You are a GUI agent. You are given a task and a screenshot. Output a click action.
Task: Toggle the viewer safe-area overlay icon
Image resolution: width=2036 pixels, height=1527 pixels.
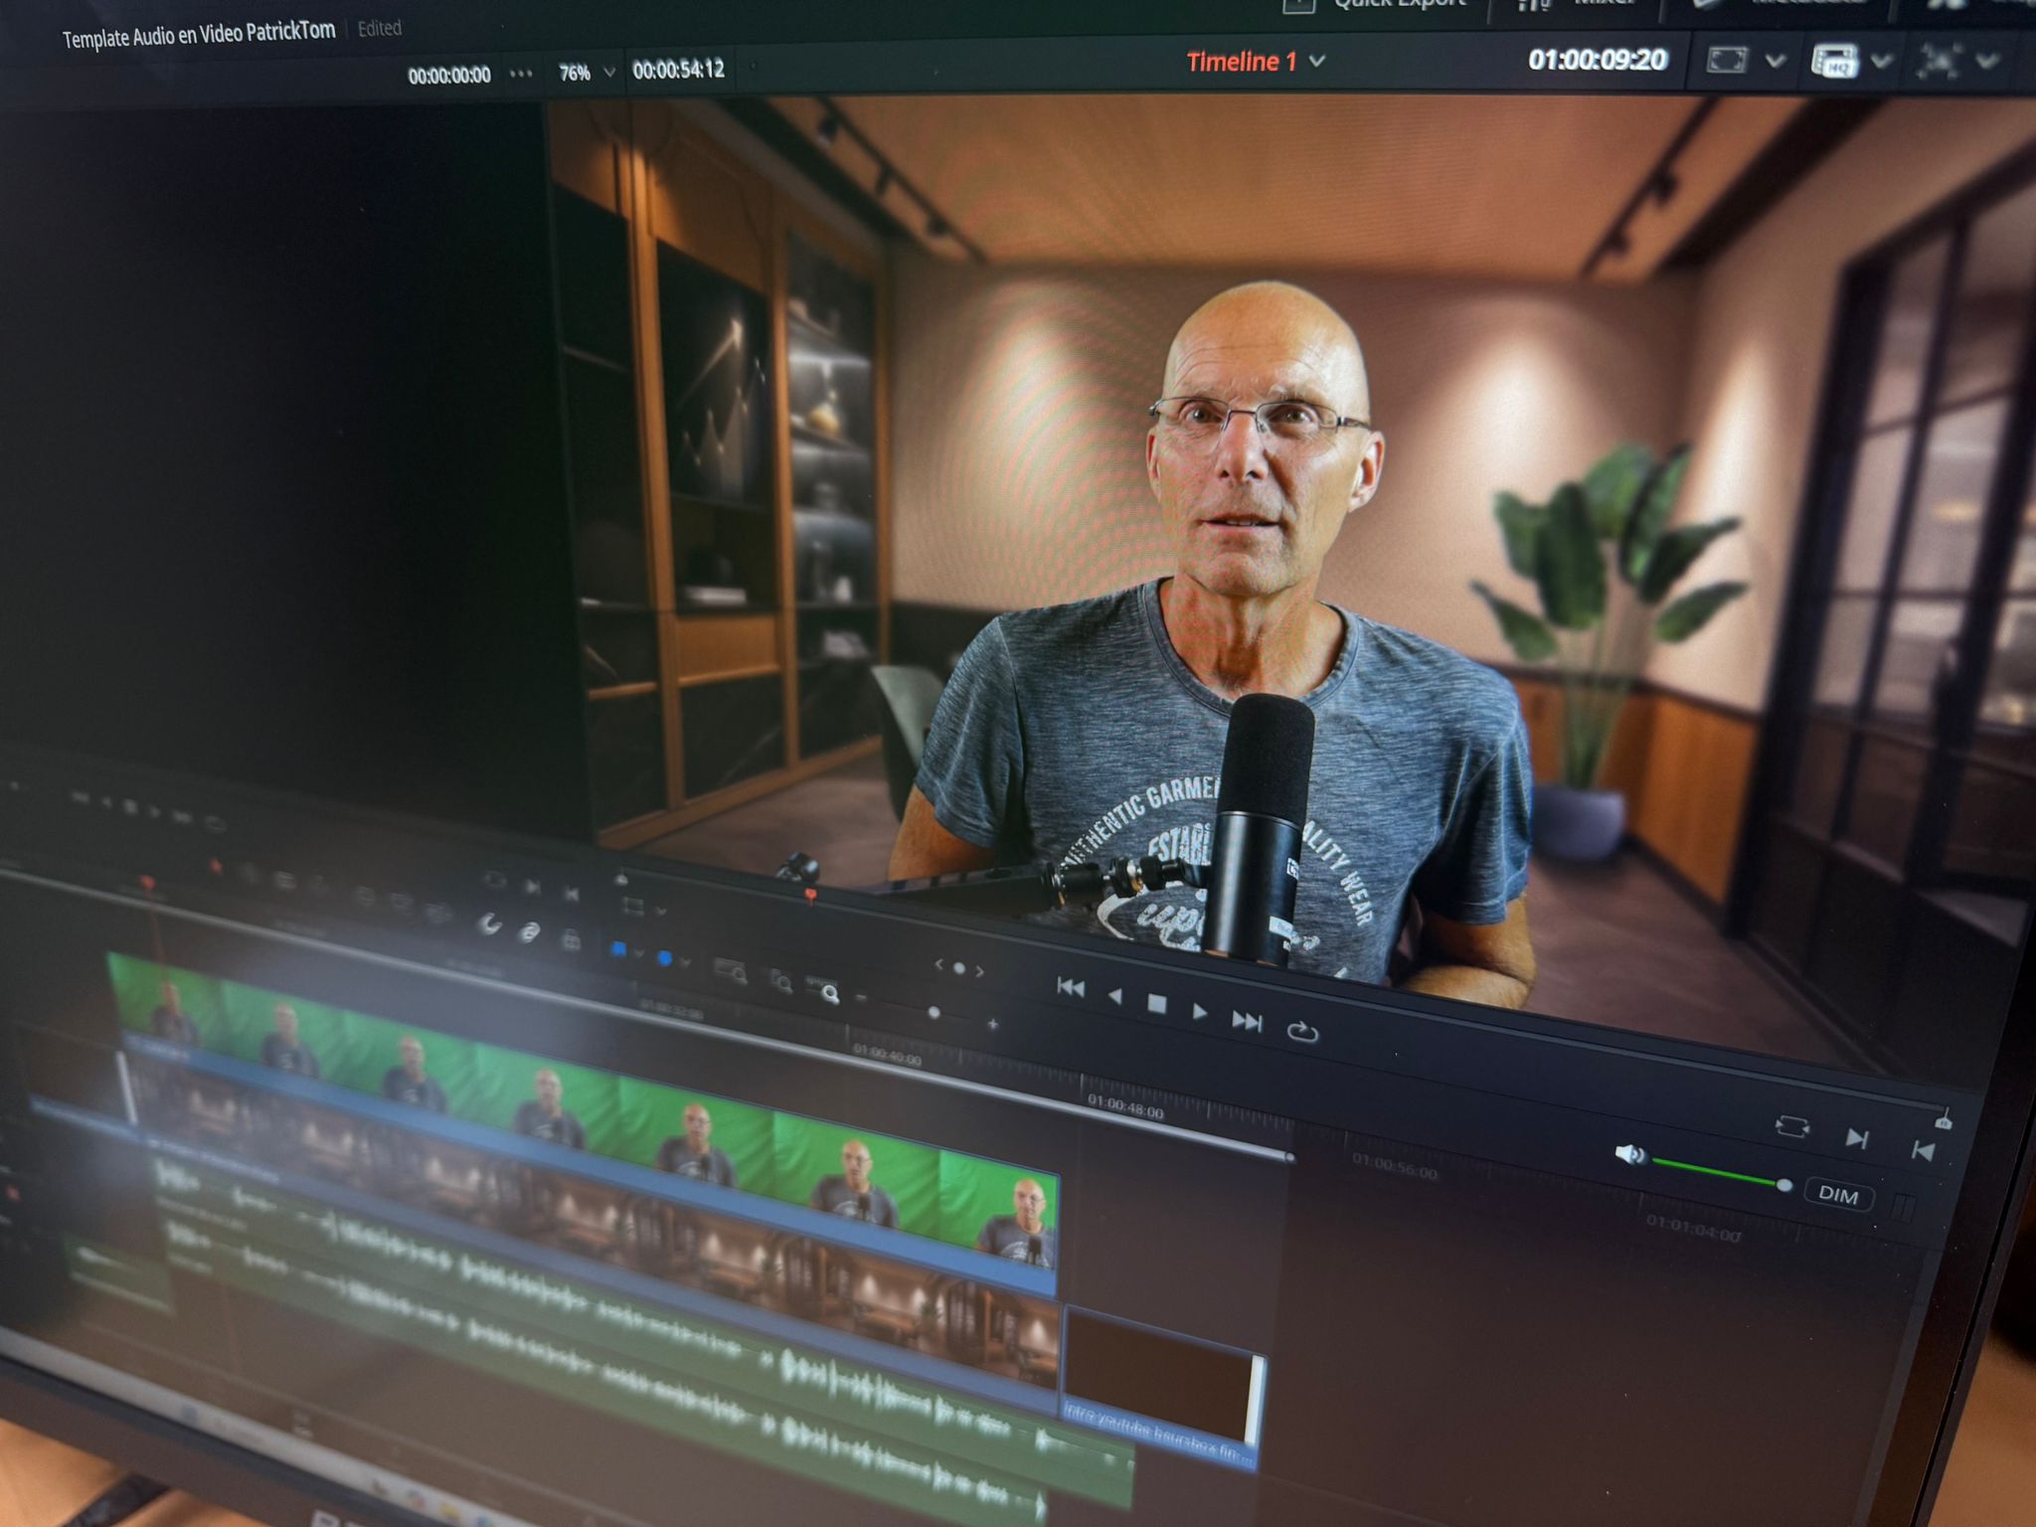coord(1727,61)
